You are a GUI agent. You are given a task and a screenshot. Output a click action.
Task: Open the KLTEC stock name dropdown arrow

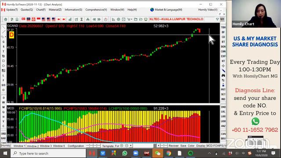click(x=217, y=19)
